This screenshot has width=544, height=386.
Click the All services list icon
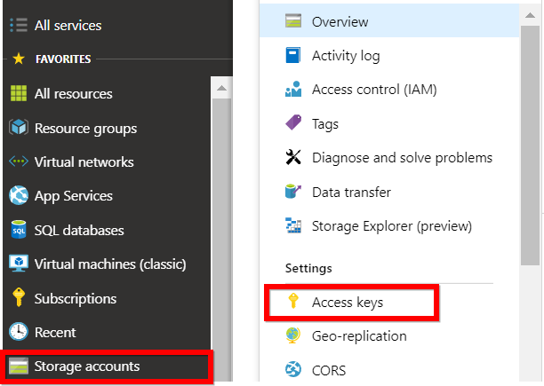click(19, 25)
